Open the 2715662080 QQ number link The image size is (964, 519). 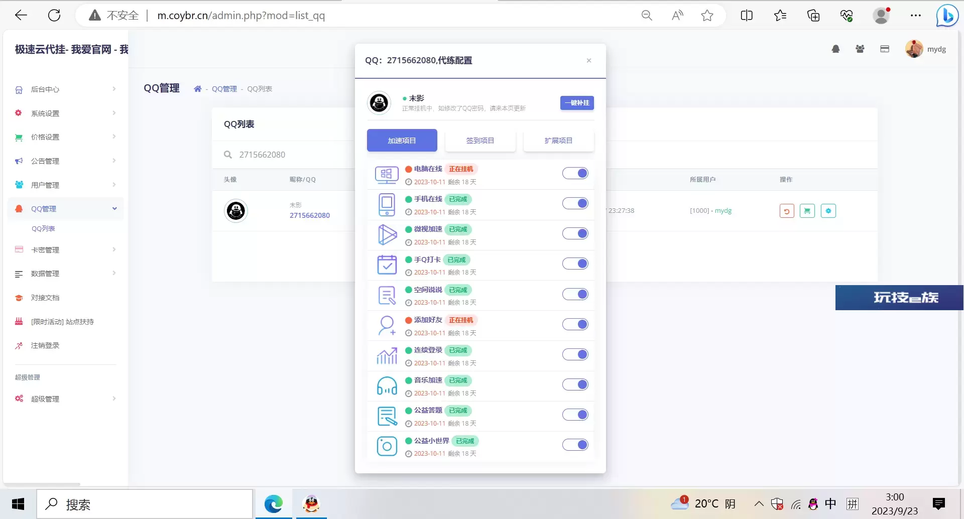(x=310, y=216)
